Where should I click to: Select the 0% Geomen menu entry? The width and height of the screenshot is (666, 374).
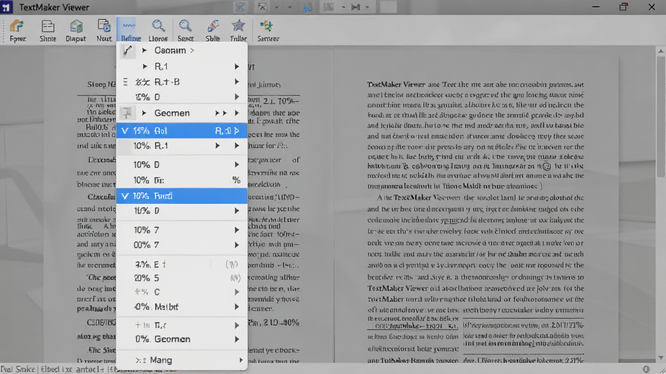[x=182, y=339]
